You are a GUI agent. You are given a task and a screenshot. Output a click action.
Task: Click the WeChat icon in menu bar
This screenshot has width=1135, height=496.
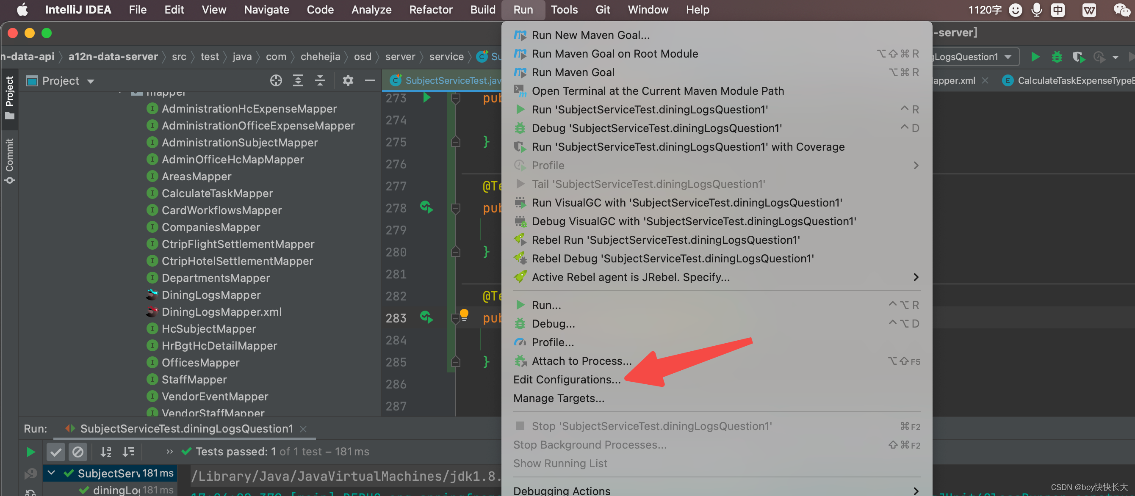click(1121, 10)
